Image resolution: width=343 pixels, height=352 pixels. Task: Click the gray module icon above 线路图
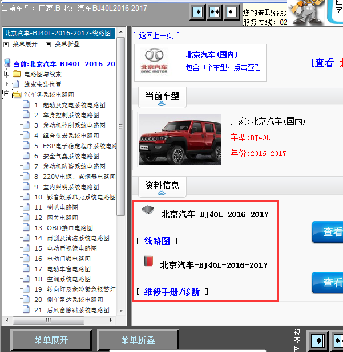148,210
